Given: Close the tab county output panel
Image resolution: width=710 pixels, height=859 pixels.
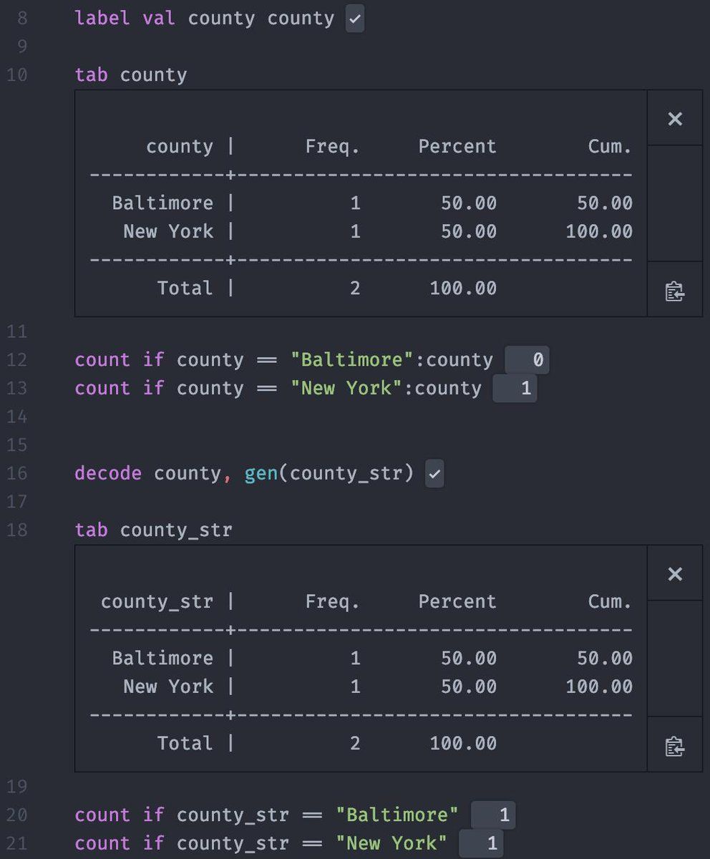Looking at the screenshot, I should pos(674,119).
